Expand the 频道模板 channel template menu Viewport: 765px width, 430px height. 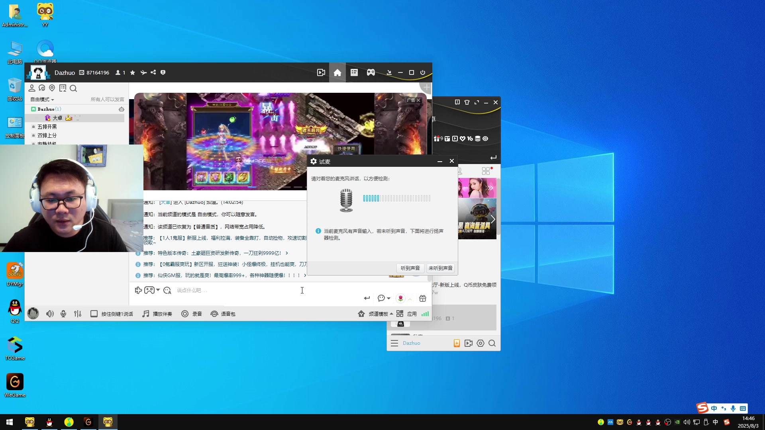pos(376,314)
